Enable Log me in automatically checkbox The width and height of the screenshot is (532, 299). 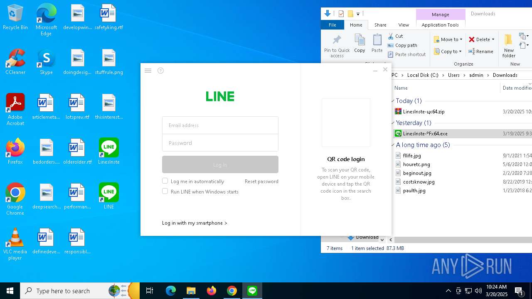[x=165, y=181]
